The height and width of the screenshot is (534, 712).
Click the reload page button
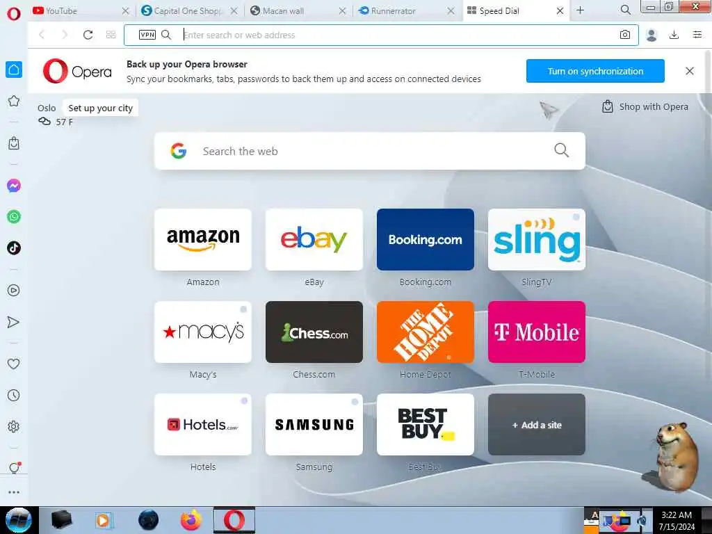(x=88, y=35)
